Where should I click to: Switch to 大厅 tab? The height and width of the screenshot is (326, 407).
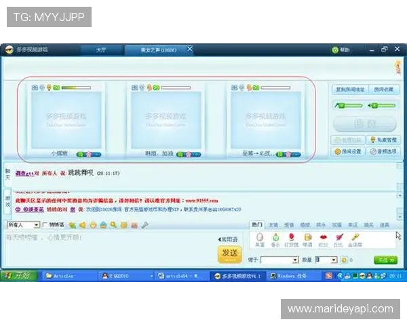click(100, 50)
